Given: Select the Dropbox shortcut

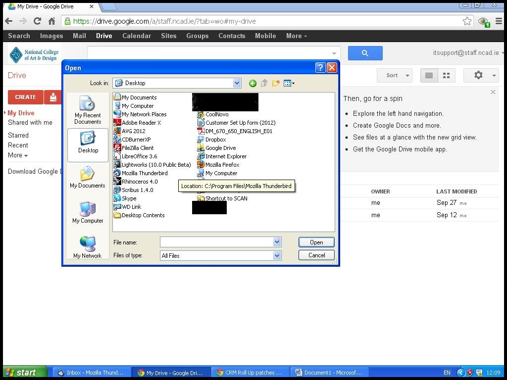Looking at the screenshot, I should pyautogui.click(x=211, y=140).
